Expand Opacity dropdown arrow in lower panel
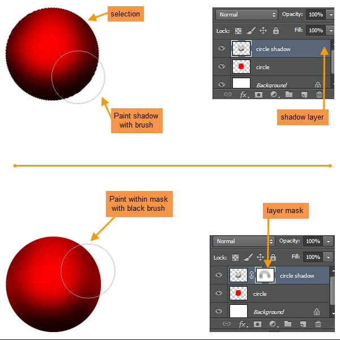The height and width of the screenshot is (340, 340). coord(330,241)
